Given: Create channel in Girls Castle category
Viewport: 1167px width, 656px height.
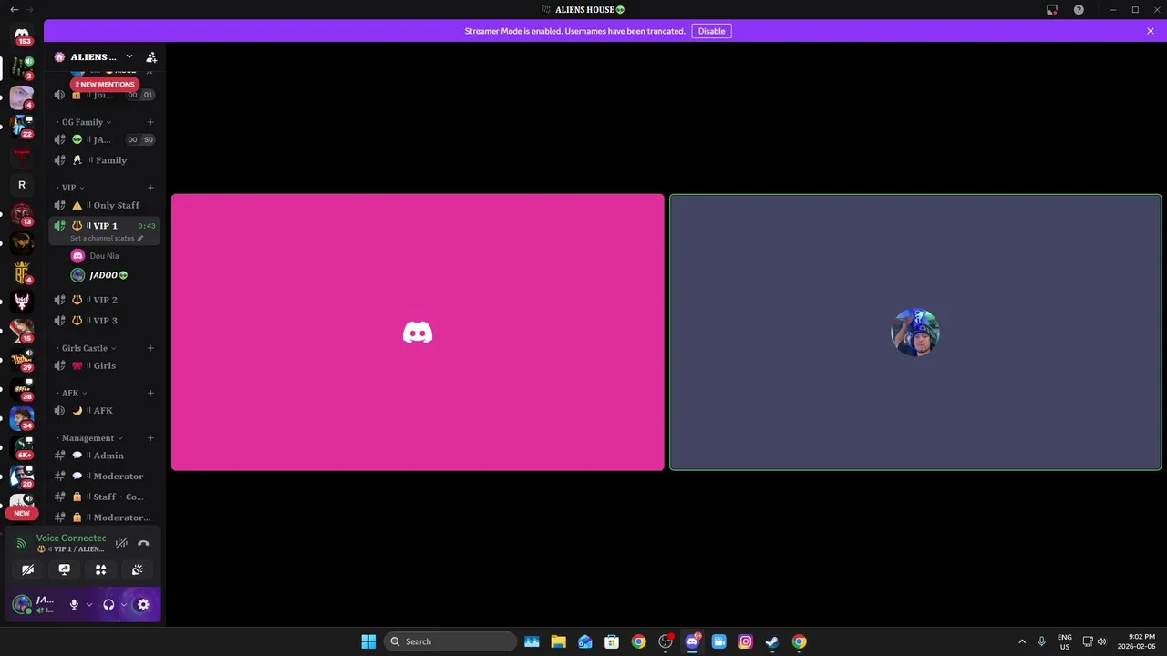Looking at the screenshot, I should [150, 348].
